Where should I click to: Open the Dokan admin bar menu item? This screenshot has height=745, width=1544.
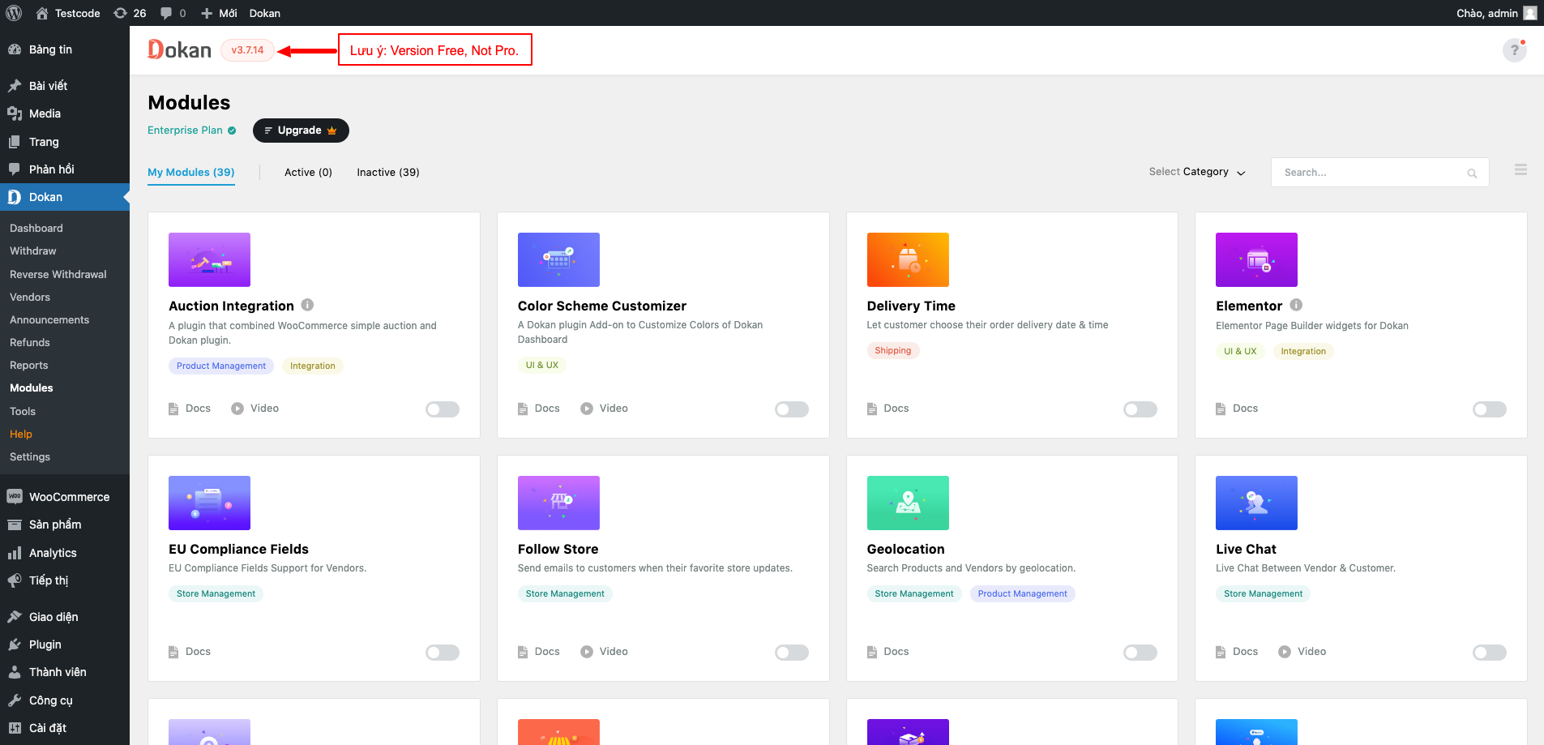tap(265, 13)
